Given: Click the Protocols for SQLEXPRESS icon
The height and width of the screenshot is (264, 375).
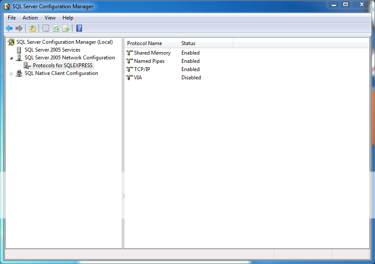Looking at the screenshot, I should [x=27, y=65].
